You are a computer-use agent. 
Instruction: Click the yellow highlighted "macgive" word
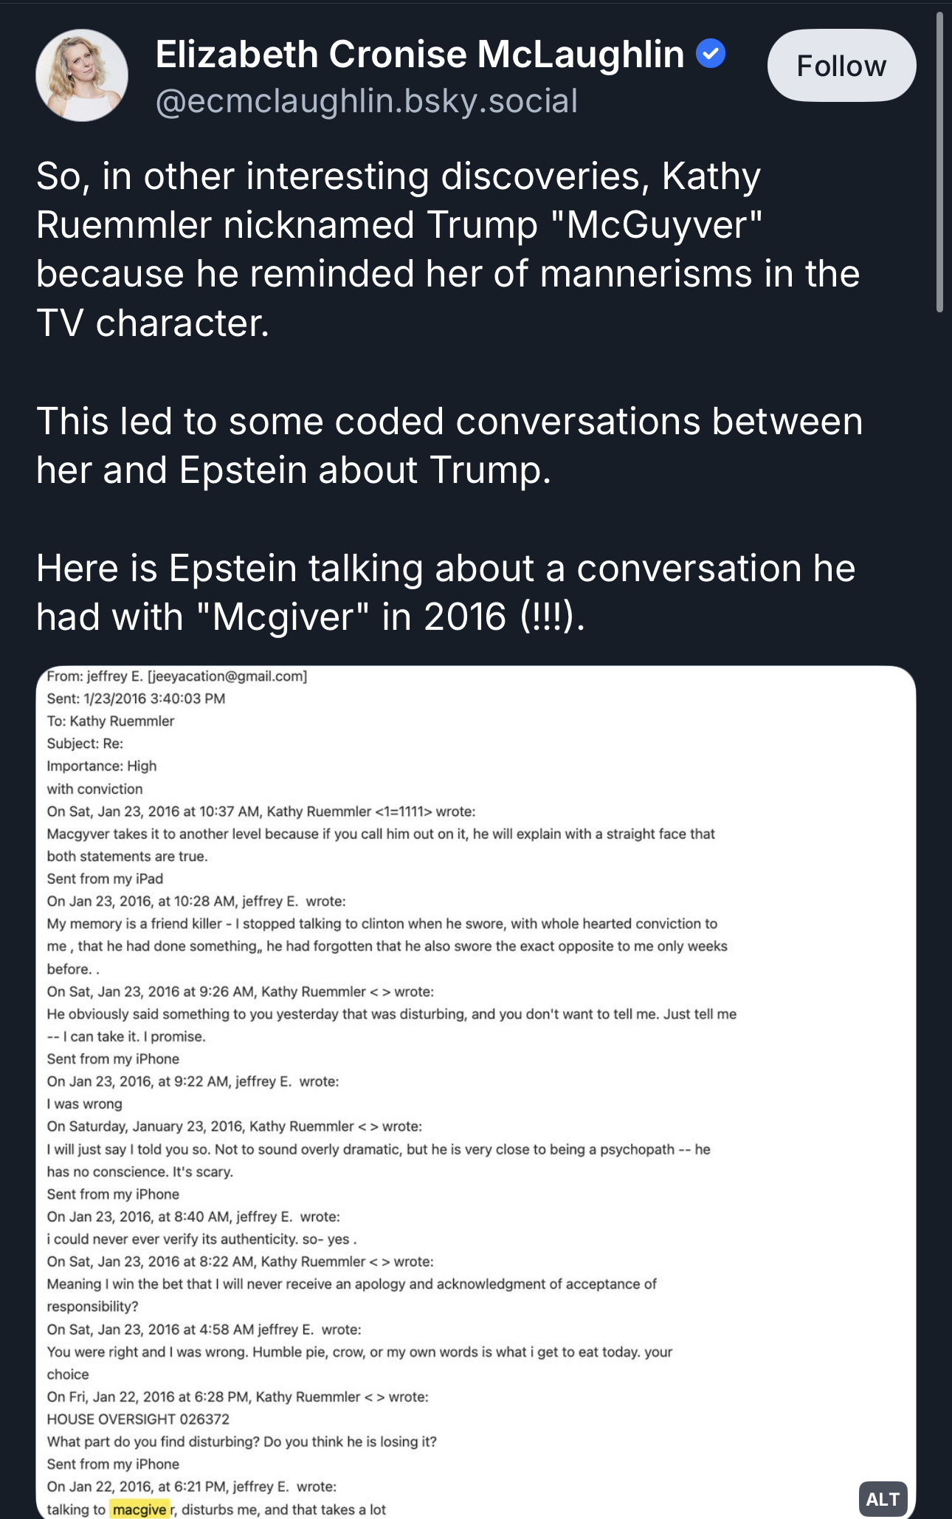point(139,1509)
